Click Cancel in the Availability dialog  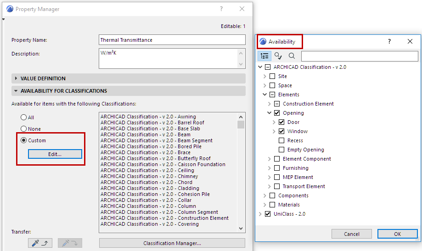click(351, 234)
